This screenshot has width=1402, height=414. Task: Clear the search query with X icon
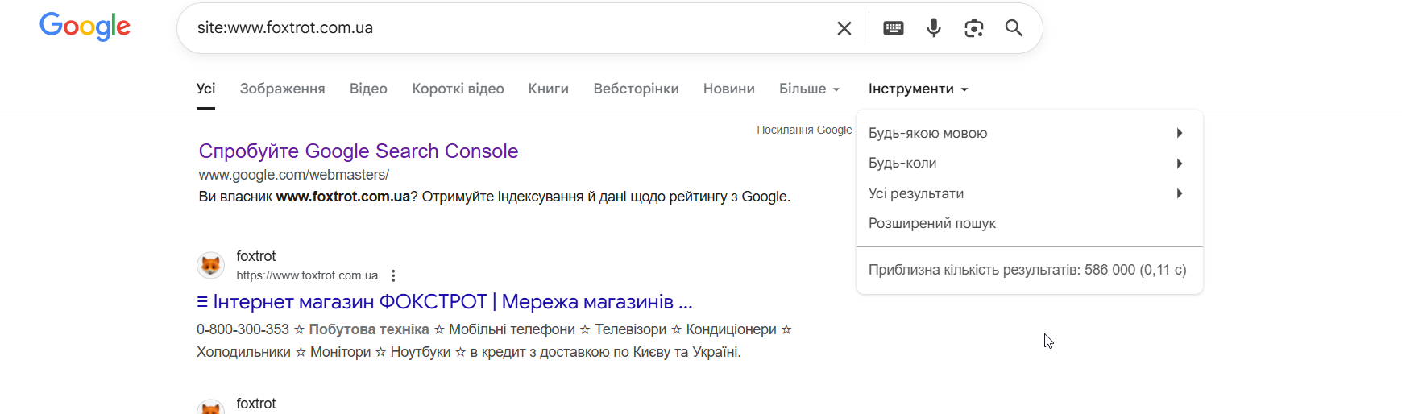[x=844, y=28]
